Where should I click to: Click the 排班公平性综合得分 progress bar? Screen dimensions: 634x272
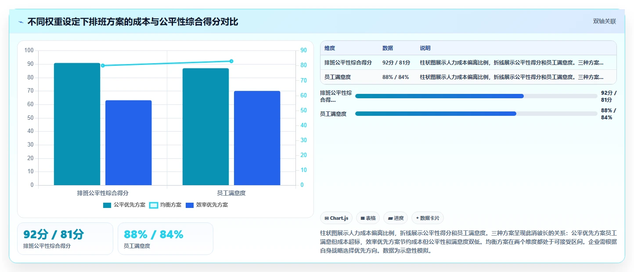(476, 96)
